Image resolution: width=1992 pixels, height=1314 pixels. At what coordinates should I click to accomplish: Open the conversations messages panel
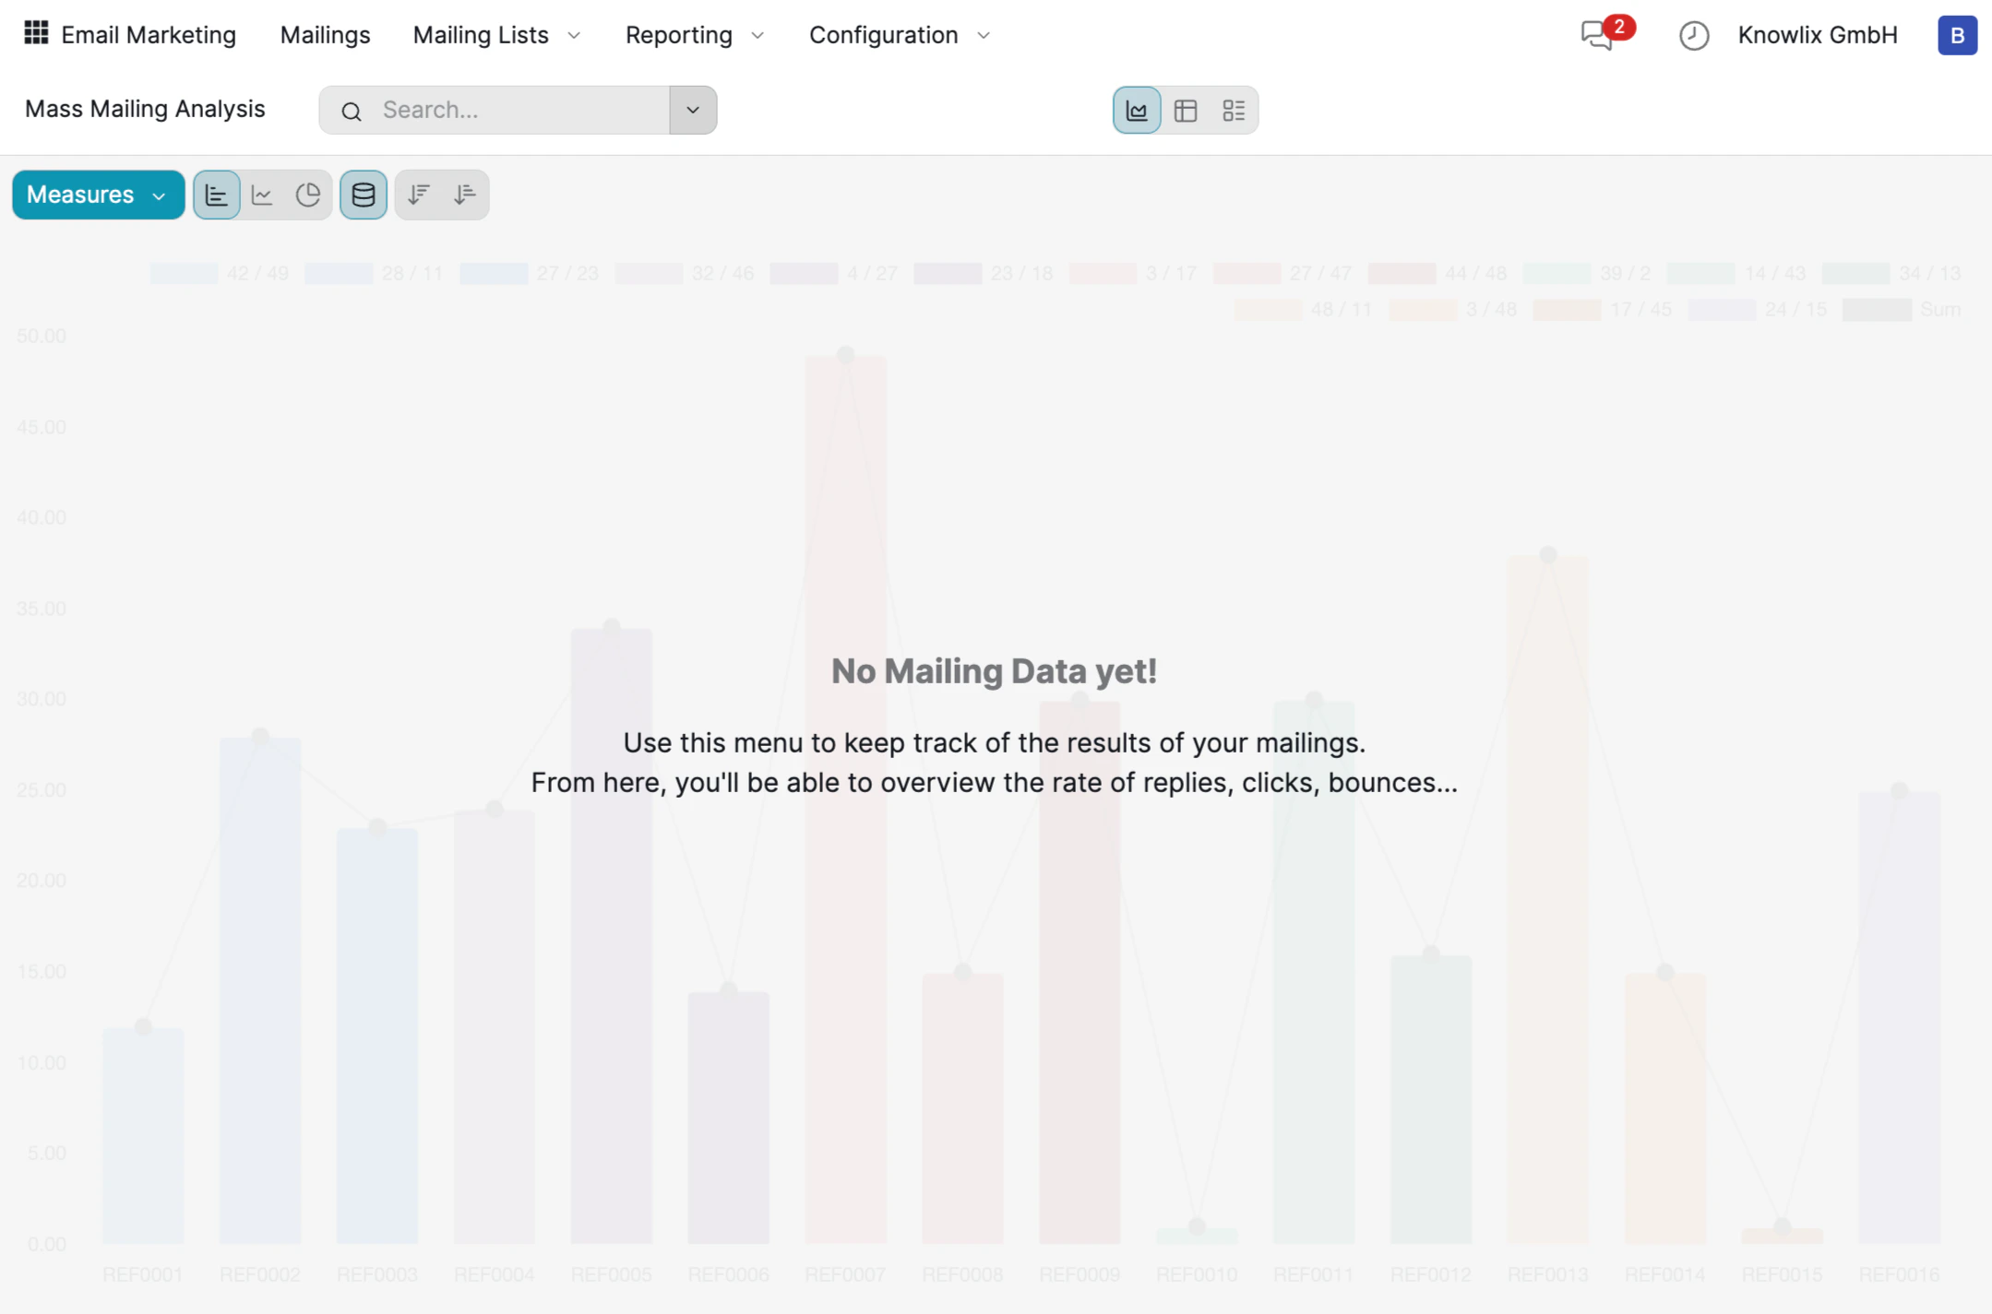1595,36
